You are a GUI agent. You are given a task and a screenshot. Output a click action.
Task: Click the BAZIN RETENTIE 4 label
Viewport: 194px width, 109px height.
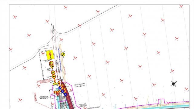[x=94, y=108]
